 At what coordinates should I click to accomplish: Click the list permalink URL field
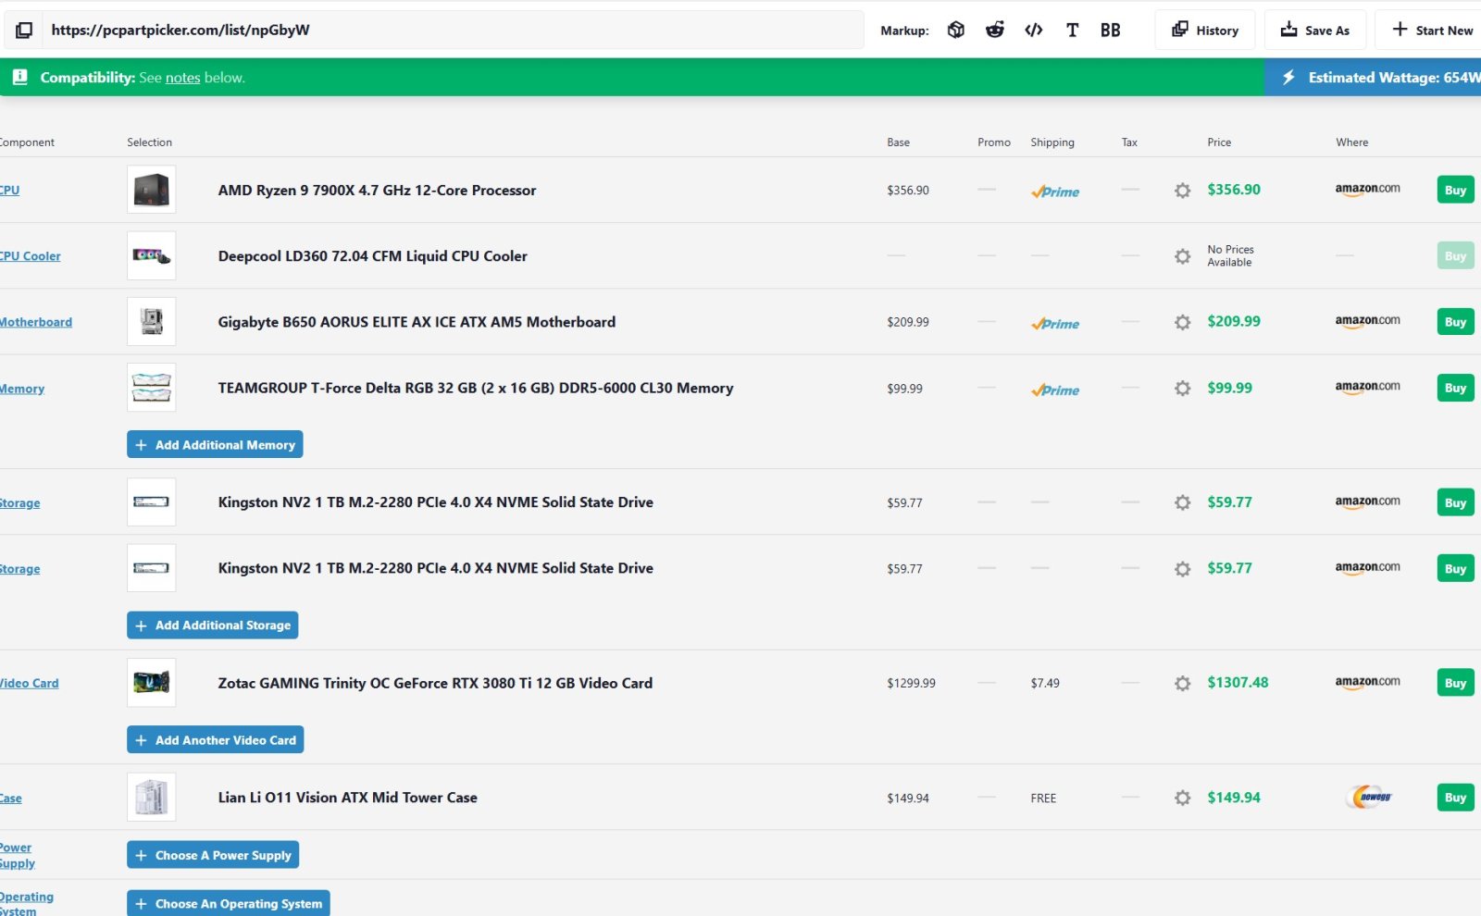coord(454,30)
